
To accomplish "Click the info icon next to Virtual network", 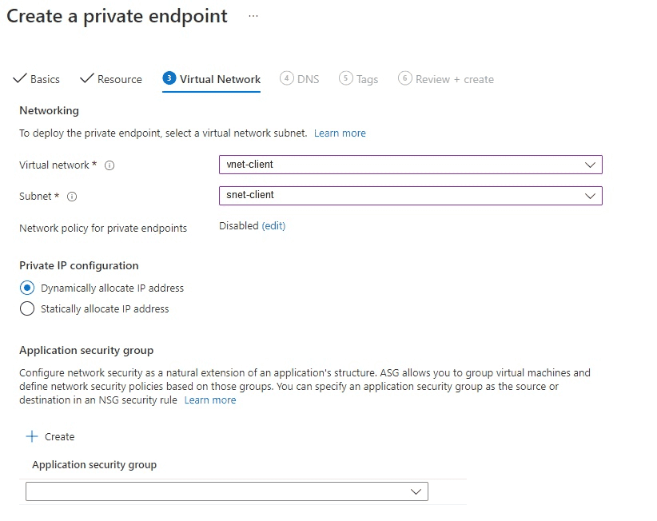I will 109,165.
